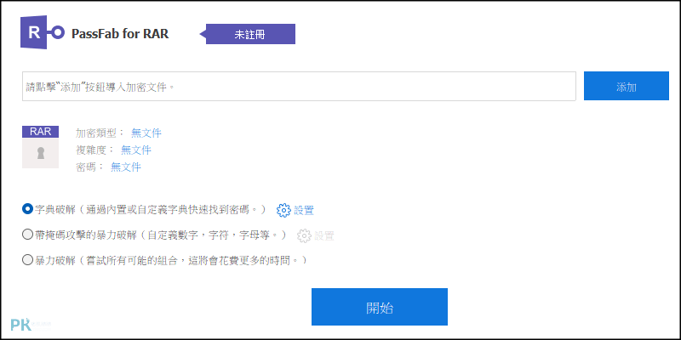This screenshot has height=340, width=681.
Task: Click the PassFab for RAR title text
Action: point(120,33)
